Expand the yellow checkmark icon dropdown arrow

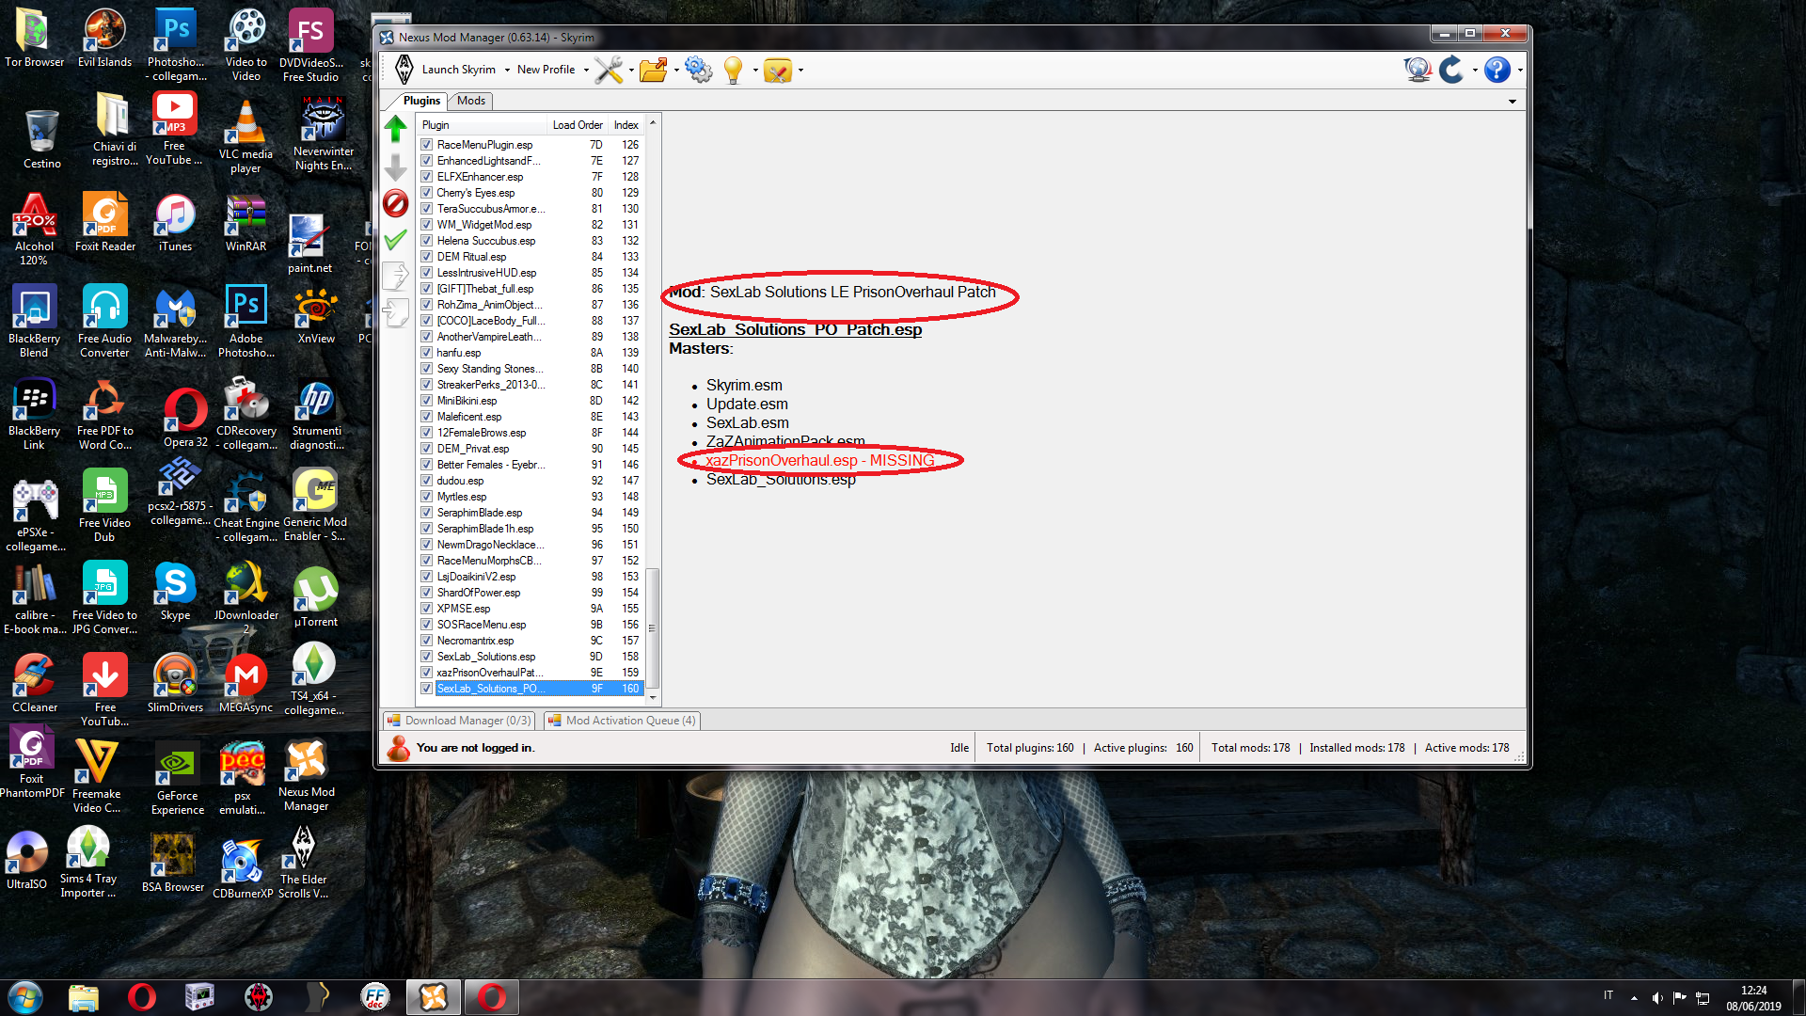click(800, 70)
